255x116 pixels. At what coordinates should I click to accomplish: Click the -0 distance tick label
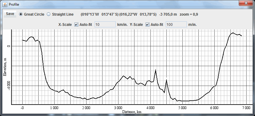22,108
